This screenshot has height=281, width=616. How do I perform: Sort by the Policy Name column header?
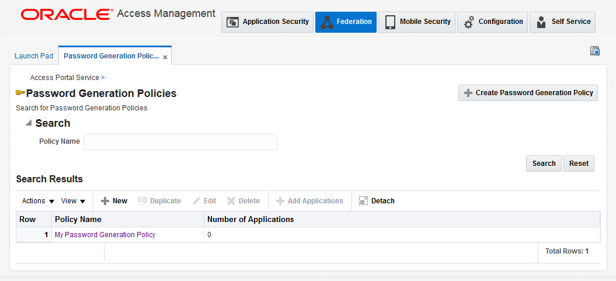[128, 219]
